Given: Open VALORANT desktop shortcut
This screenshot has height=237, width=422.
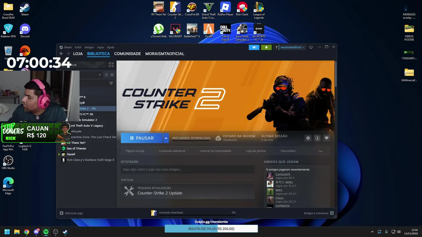Looking at the screenshot, I should (175, 31).
